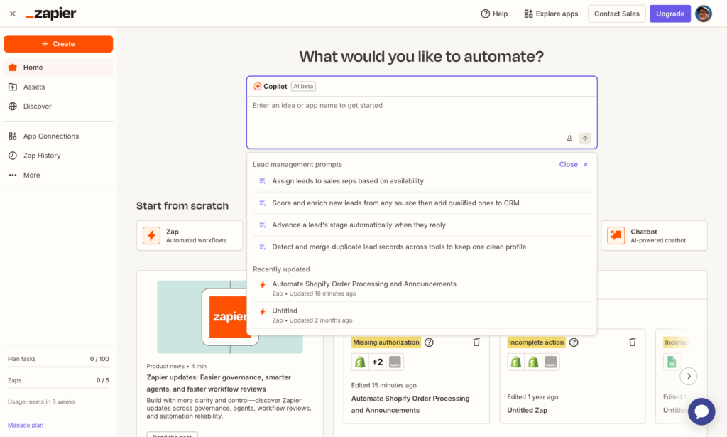Delete the Automate Shopify Order Processing zap via trash icon
The width and height of the screenshot is (727, 437).
pos(476,342)
